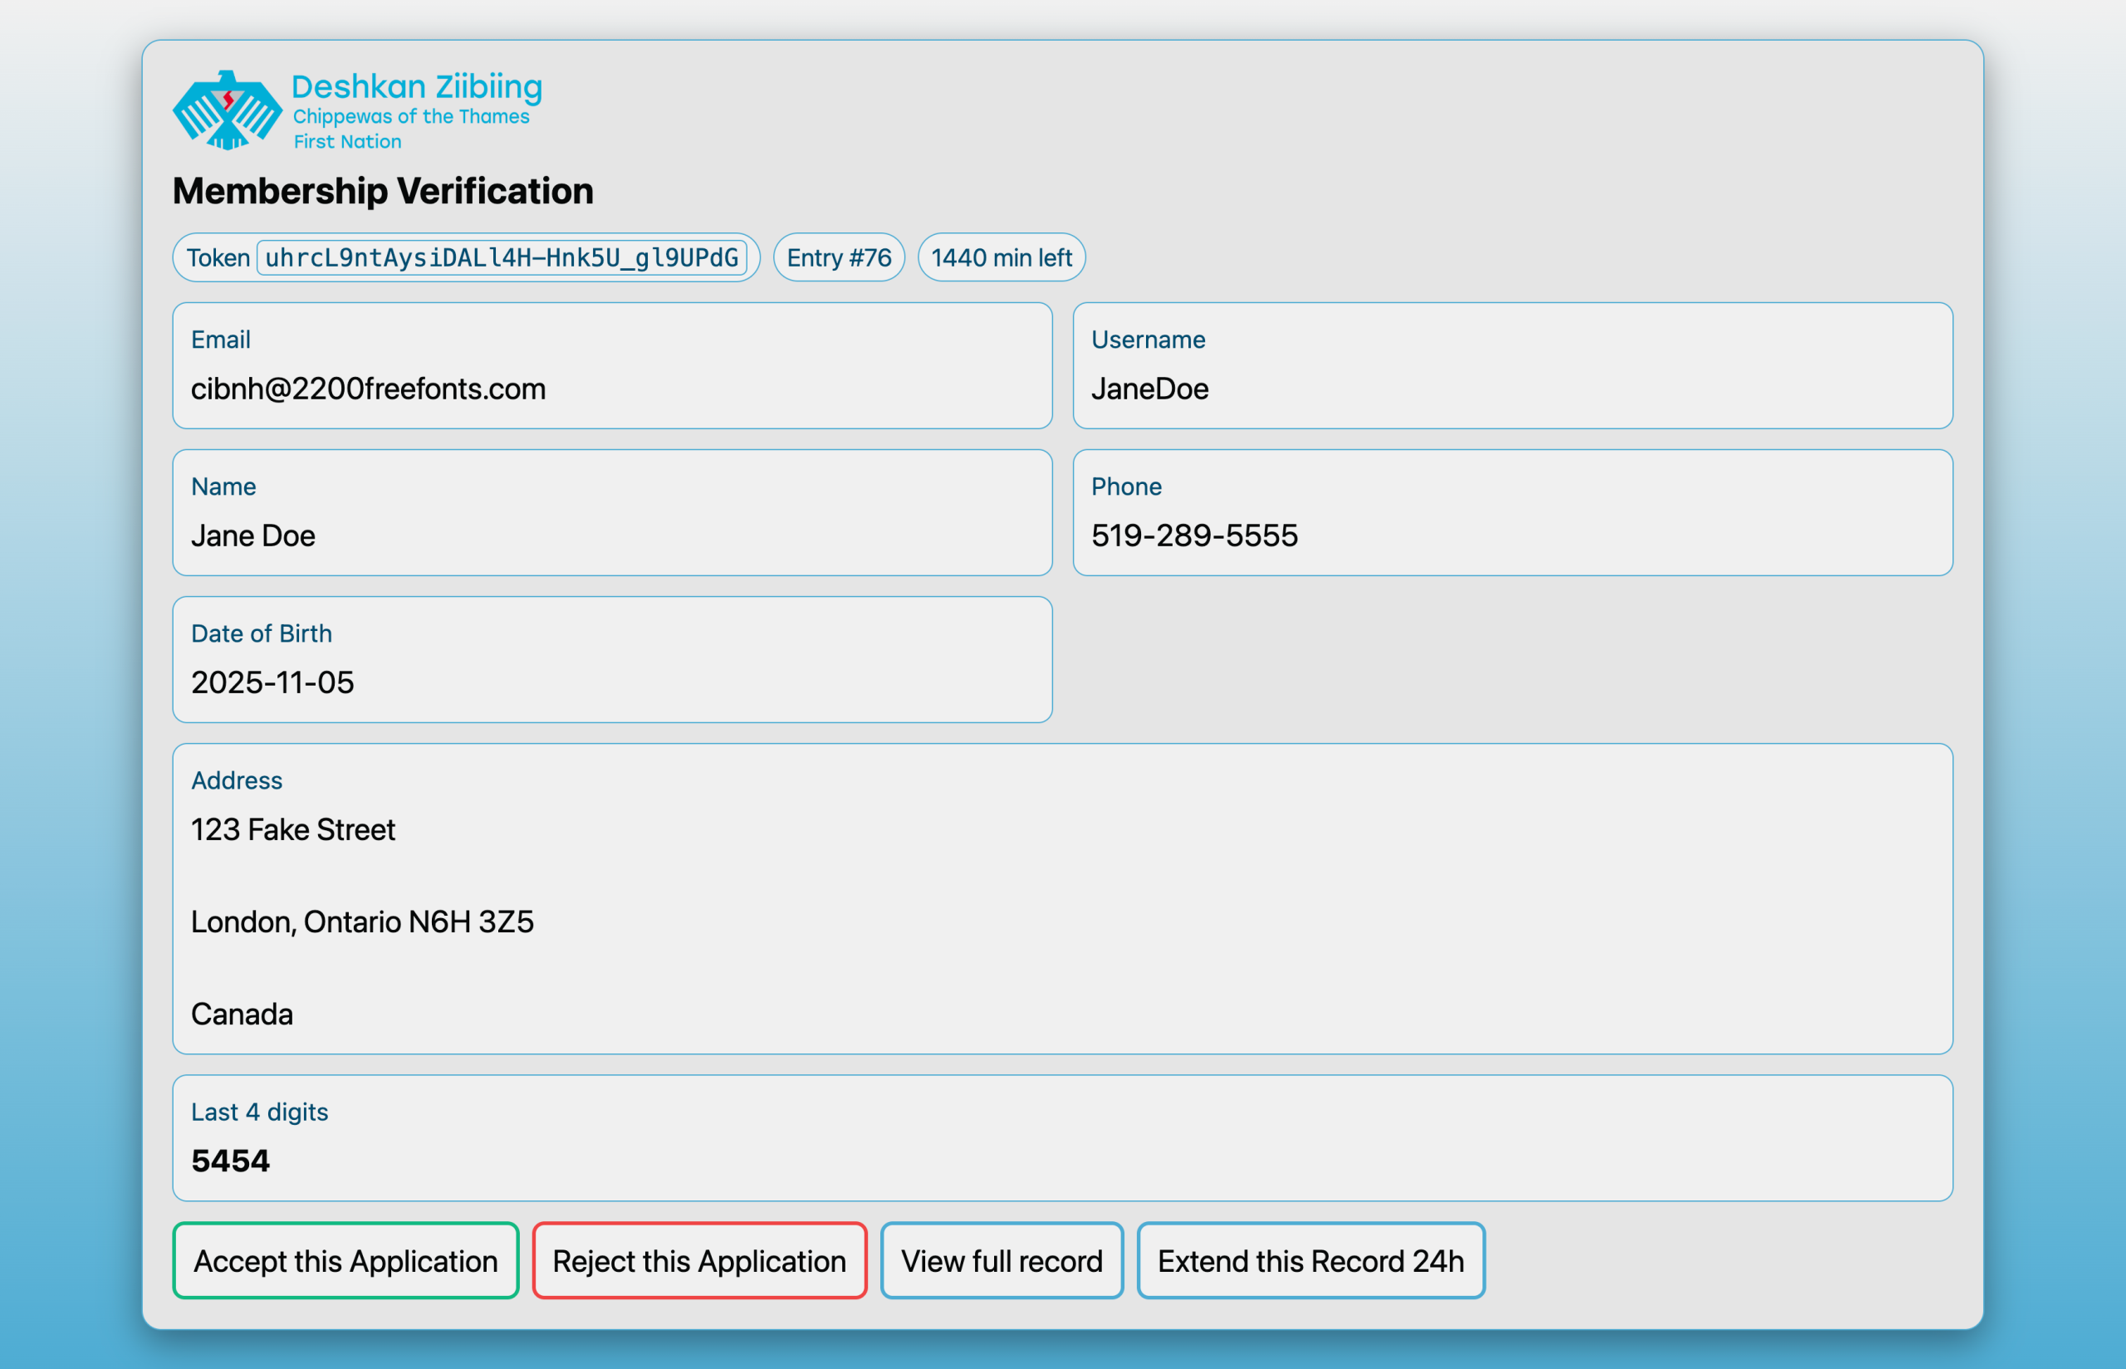The height and width of the screenshot is (1369, 2126).
Task: Click the street line 123 Fake Street
Action: [x=292, y=829]
